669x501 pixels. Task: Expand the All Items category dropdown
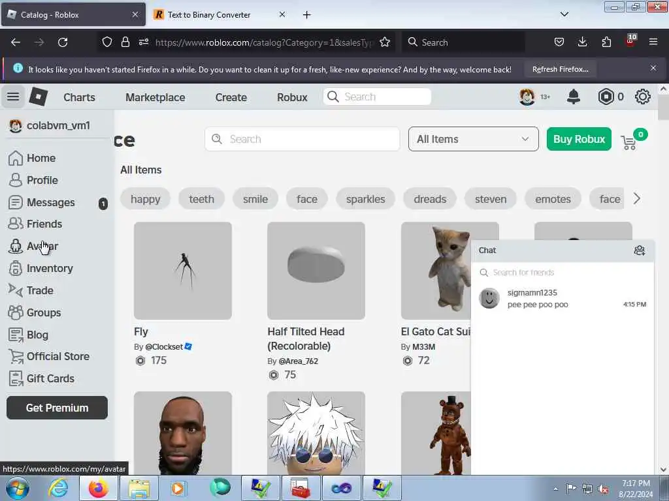click(x=473, y=139)
